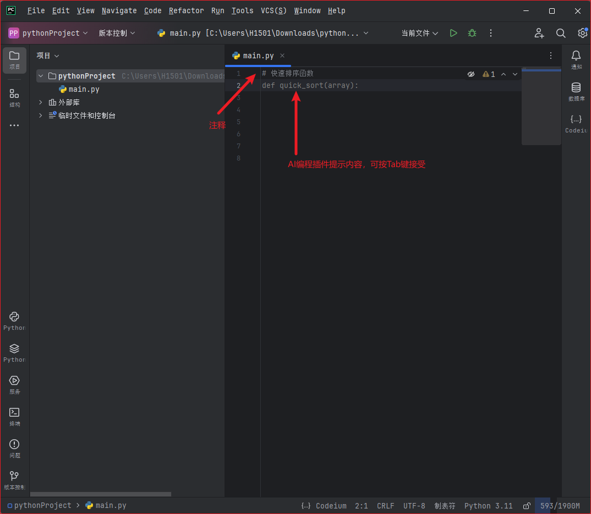The image size is (591, 514).
Task: Toggle inspection highlighting with eye-slash icon
Action: [471, 74]
